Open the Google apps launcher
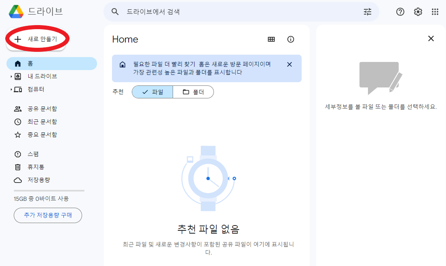Image resolution: width=446 pixels, height=266 pixels. click(x=435, y=12)
